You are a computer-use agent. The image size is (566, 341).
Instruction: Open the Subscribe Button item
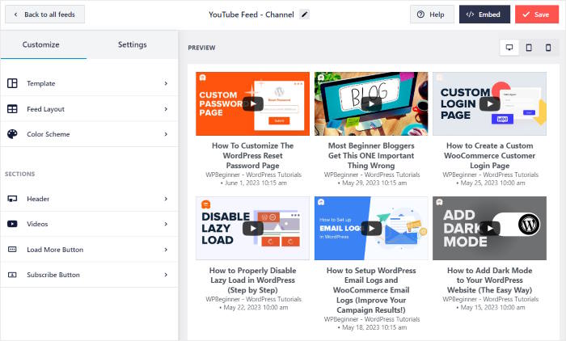coord(89,275)
